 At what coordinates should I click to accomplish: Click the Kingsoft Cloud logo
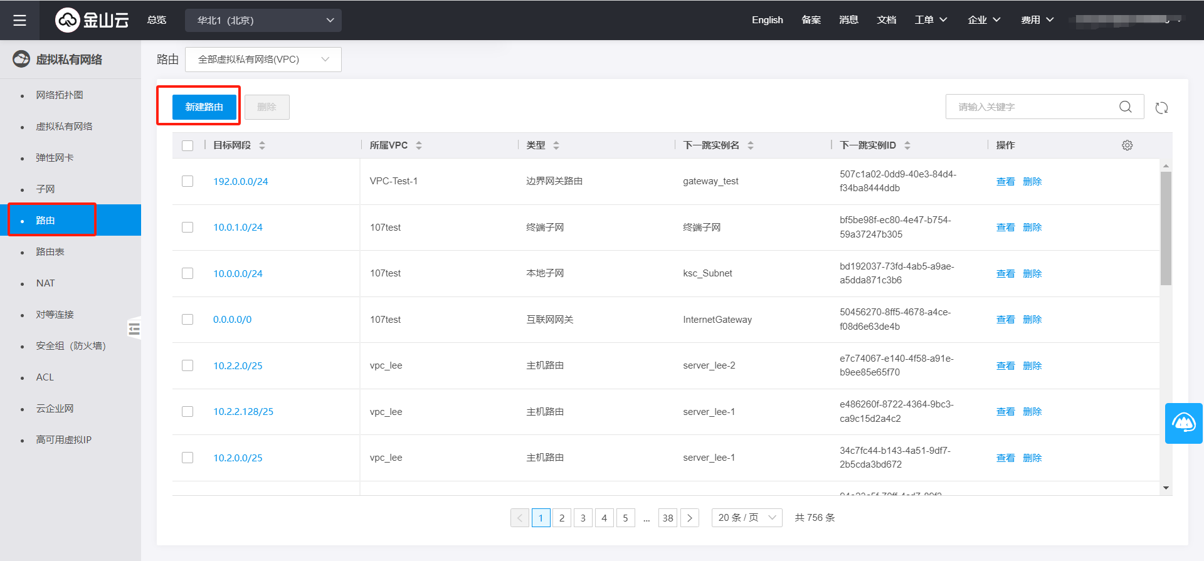point(92,20)
